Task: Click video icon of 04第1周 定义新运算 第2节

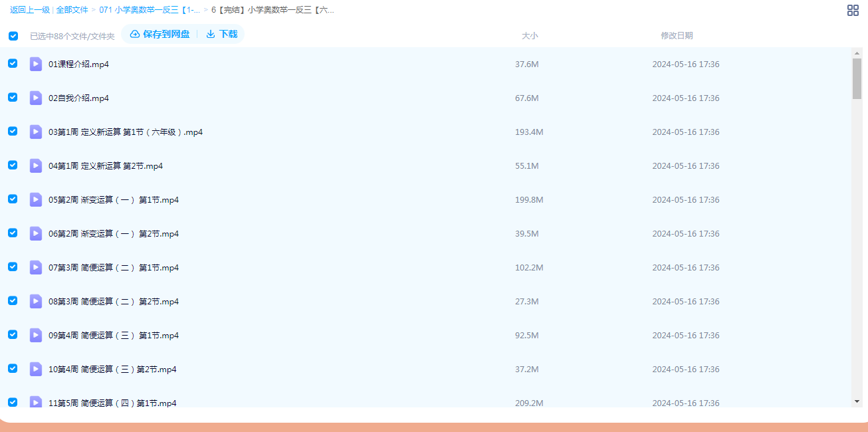Action: click(36, 165)
